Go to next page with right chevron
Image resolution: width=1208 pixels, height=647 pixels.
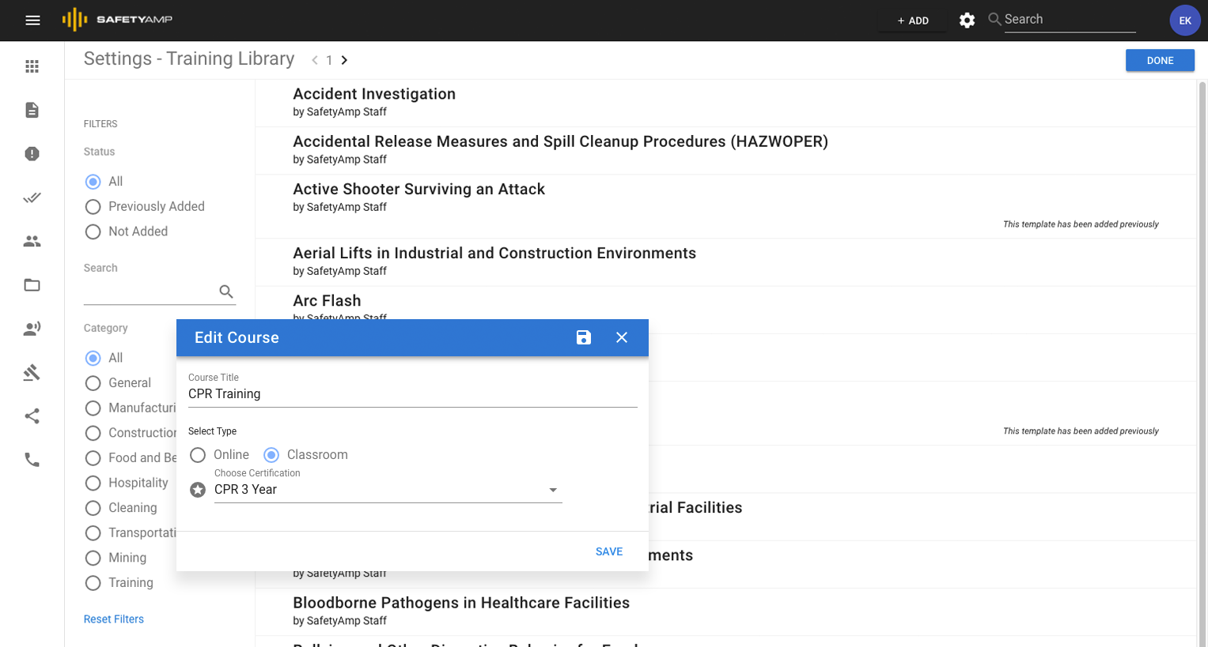[344, 59]
